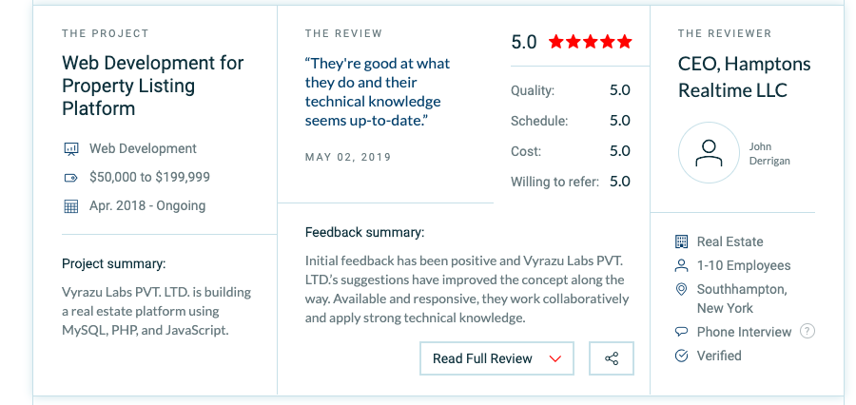The height and width of the screenshot is (405, 856).
Task: Click the review quote text
Action: click(378, 92)
